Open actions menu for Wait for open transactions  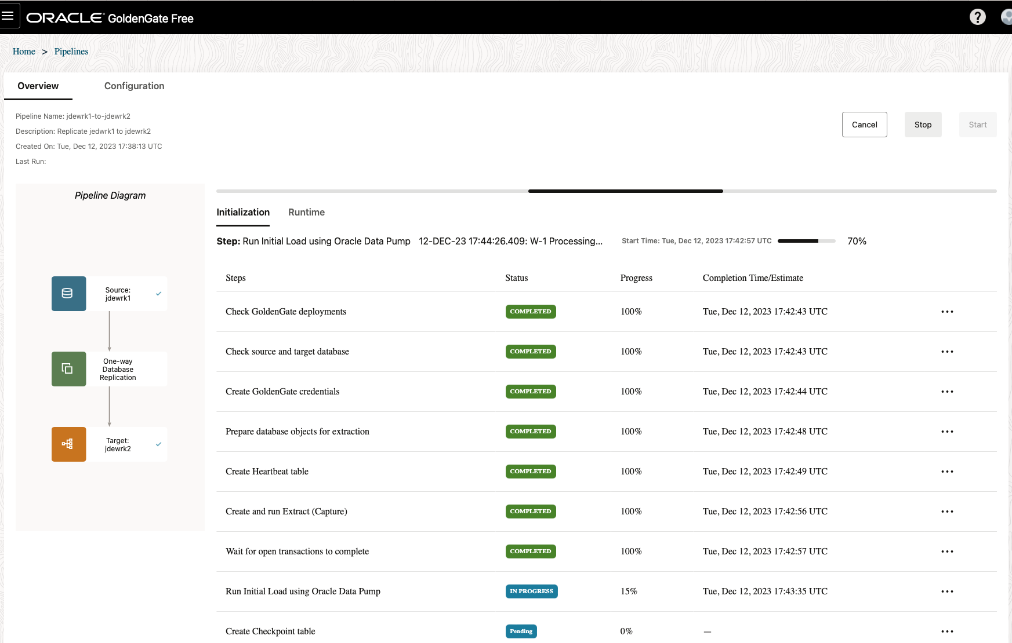[947, 551]
